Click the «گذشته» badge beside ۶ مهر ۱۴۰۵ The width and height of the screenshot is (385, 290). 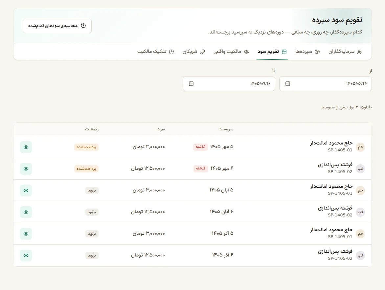click(x=201, y=168)
